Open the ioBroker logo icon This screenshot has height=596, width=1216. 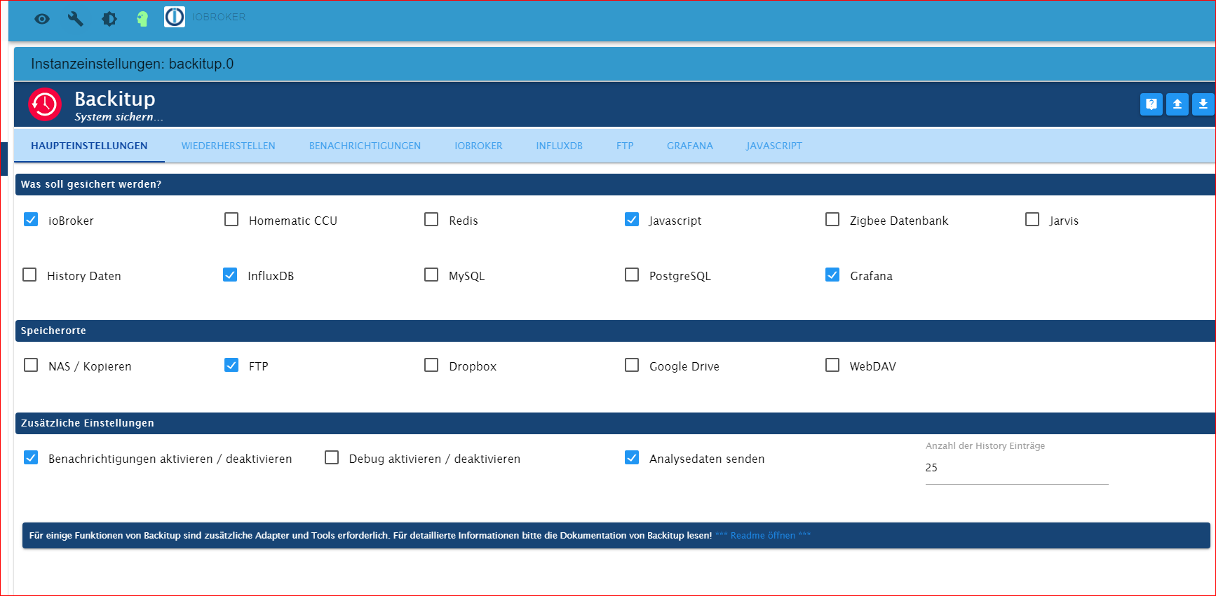[175, 17]
